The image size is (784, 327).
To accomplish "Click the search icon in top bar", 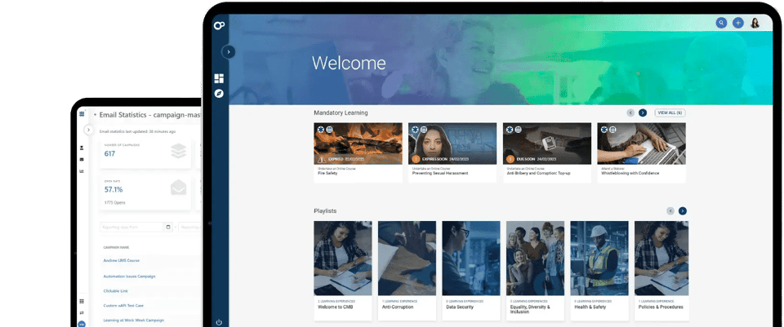I will pyautogui.click(x=721, y=23).
